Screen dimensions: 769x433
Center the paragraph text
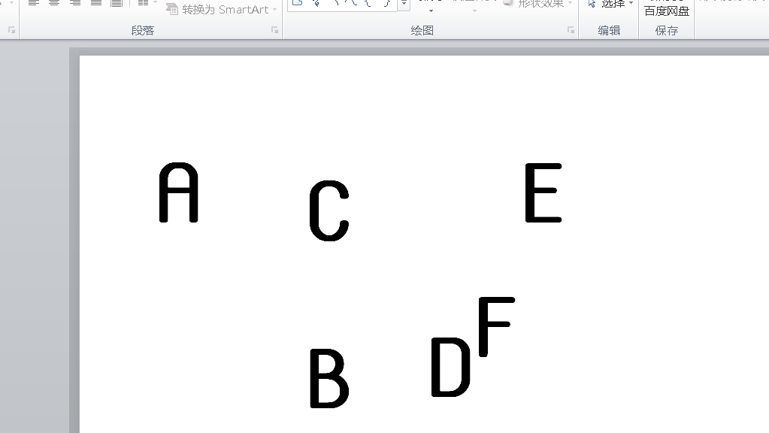pyautogui.click(x=54, y=4)
